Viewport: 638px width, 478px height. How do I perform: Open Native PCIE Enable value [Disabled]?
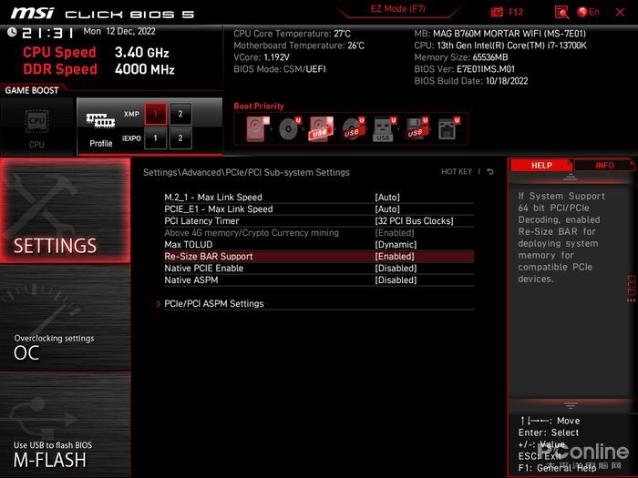click(x=396, y=269)
